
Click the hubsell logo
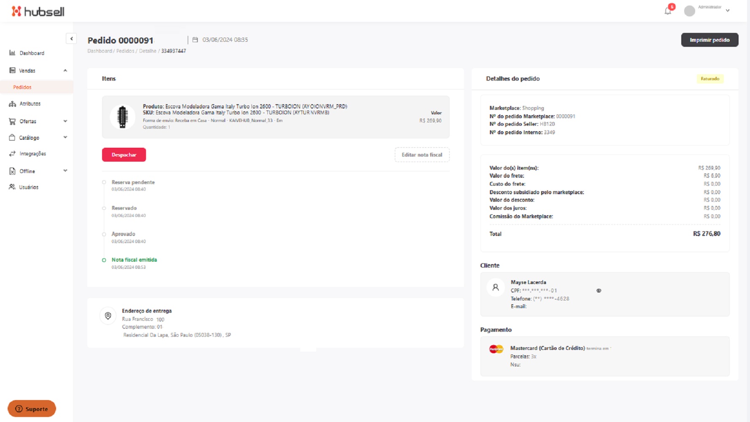click(38, 11)
